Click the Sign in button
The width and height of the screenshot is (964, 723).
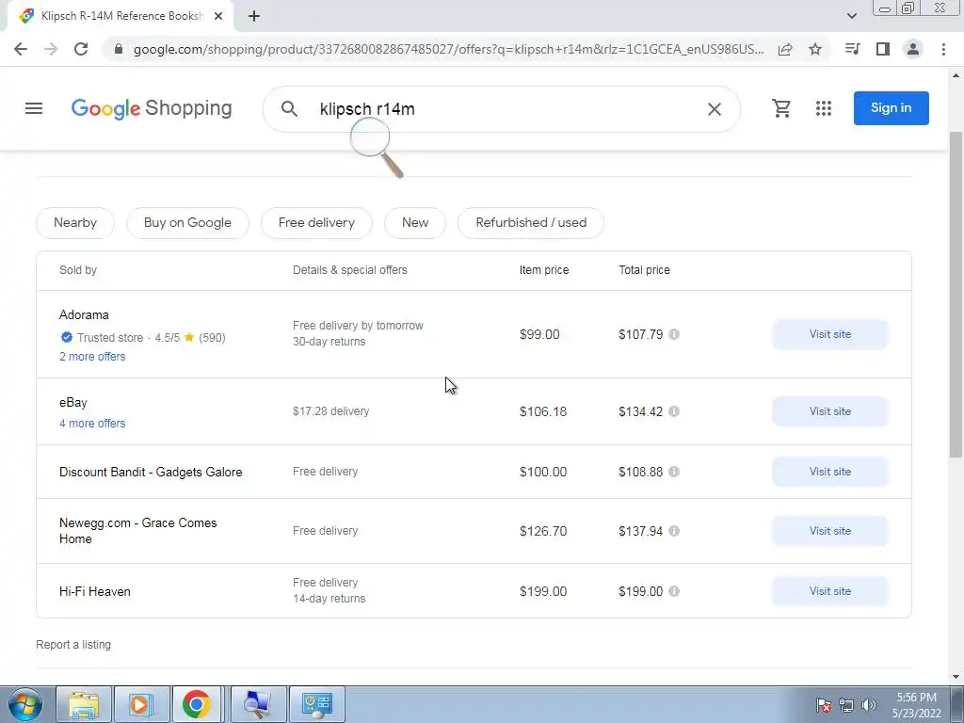[x=891, y=108]
